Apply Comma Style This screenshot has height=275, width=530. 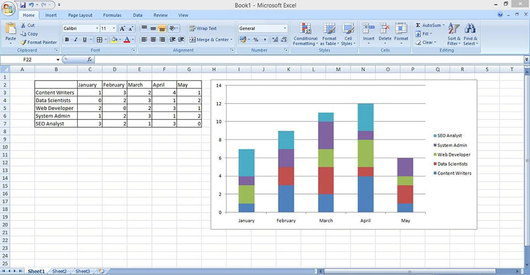265,40
